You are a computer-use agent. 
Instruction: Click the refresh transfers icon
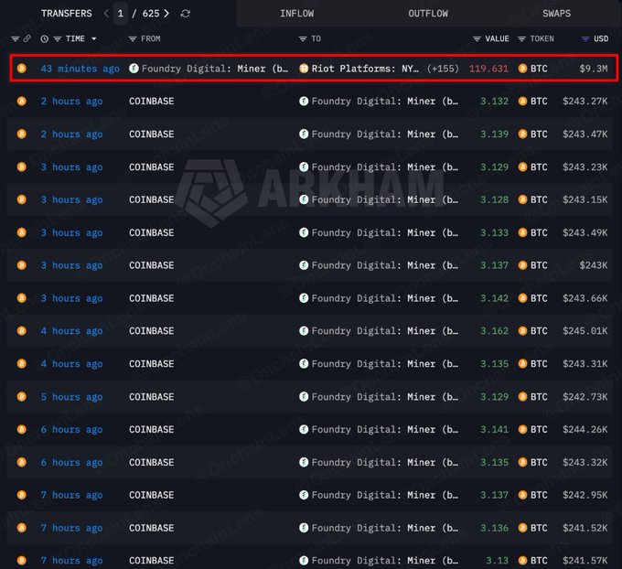point(186,14)
